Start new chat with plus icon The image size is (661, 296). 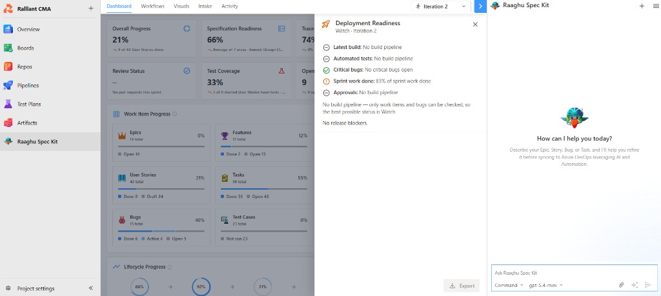[x=642, y=6]
